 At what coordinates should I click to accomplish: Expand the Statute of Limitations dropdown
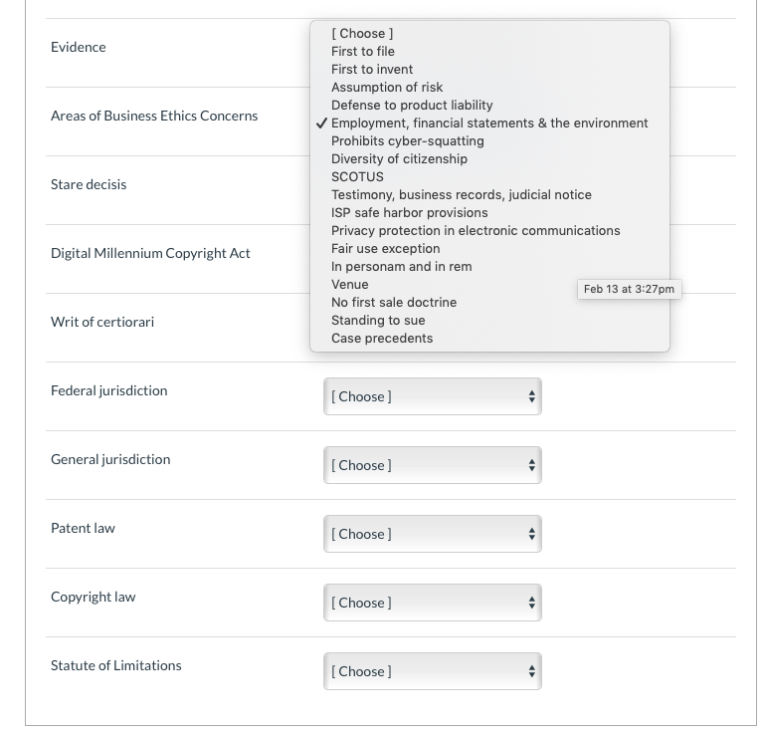click(433, 671)
